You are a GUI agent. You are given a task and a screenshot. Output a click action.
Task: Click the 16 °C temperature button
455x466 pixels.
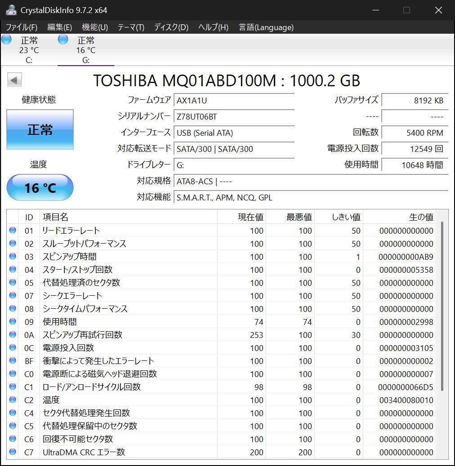click(x=40, y=188)
